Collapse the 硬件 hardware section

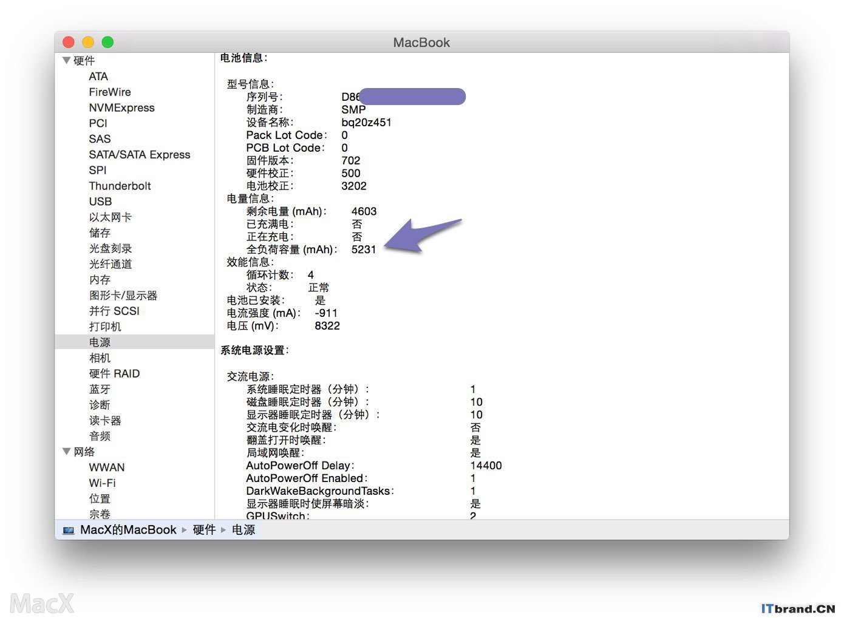67,61
